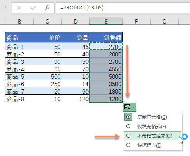Click unit price 250 in 商品-6 row

pyautogui.click(x=48, y=84)
